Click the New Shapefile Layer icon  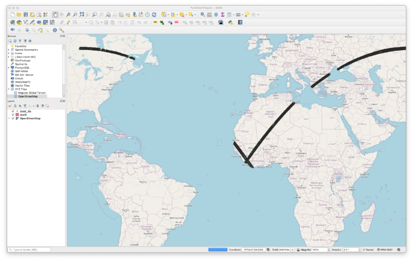[x=25, y=22]
